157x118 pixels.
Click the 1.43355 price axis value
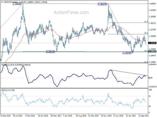point(152,10)
